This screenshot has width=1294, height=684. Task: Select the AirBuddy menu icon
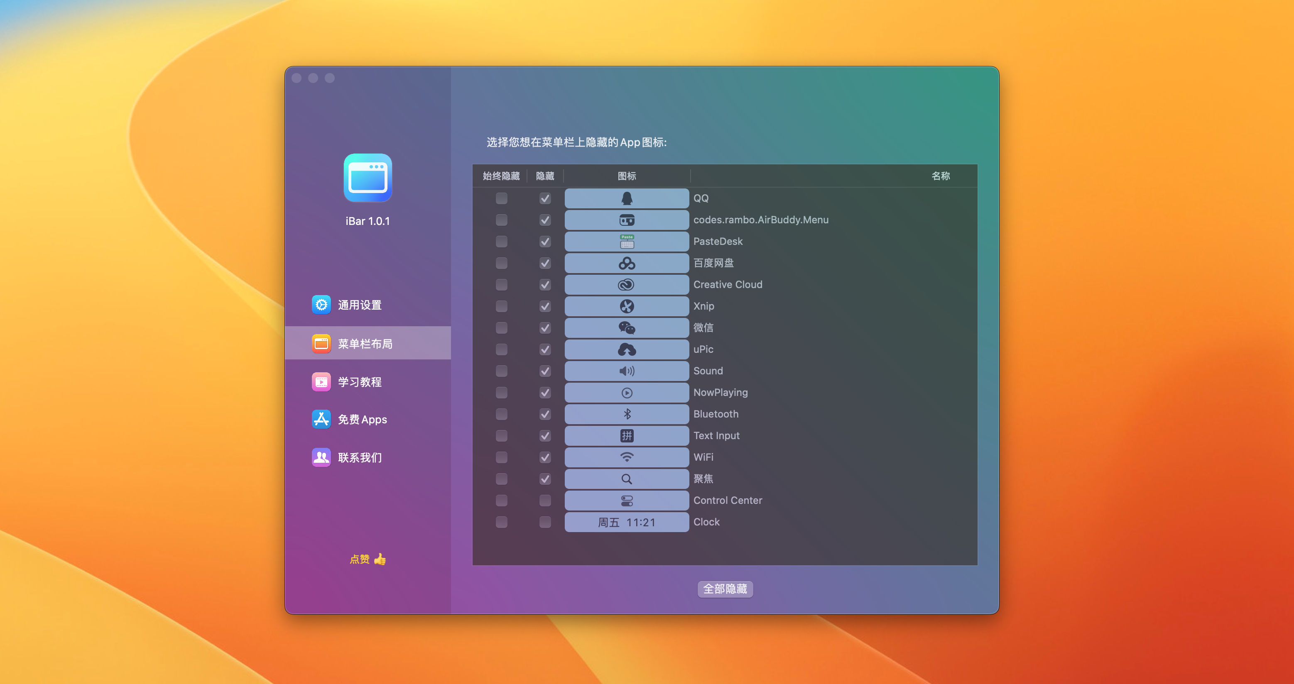(x=626, y=220)
